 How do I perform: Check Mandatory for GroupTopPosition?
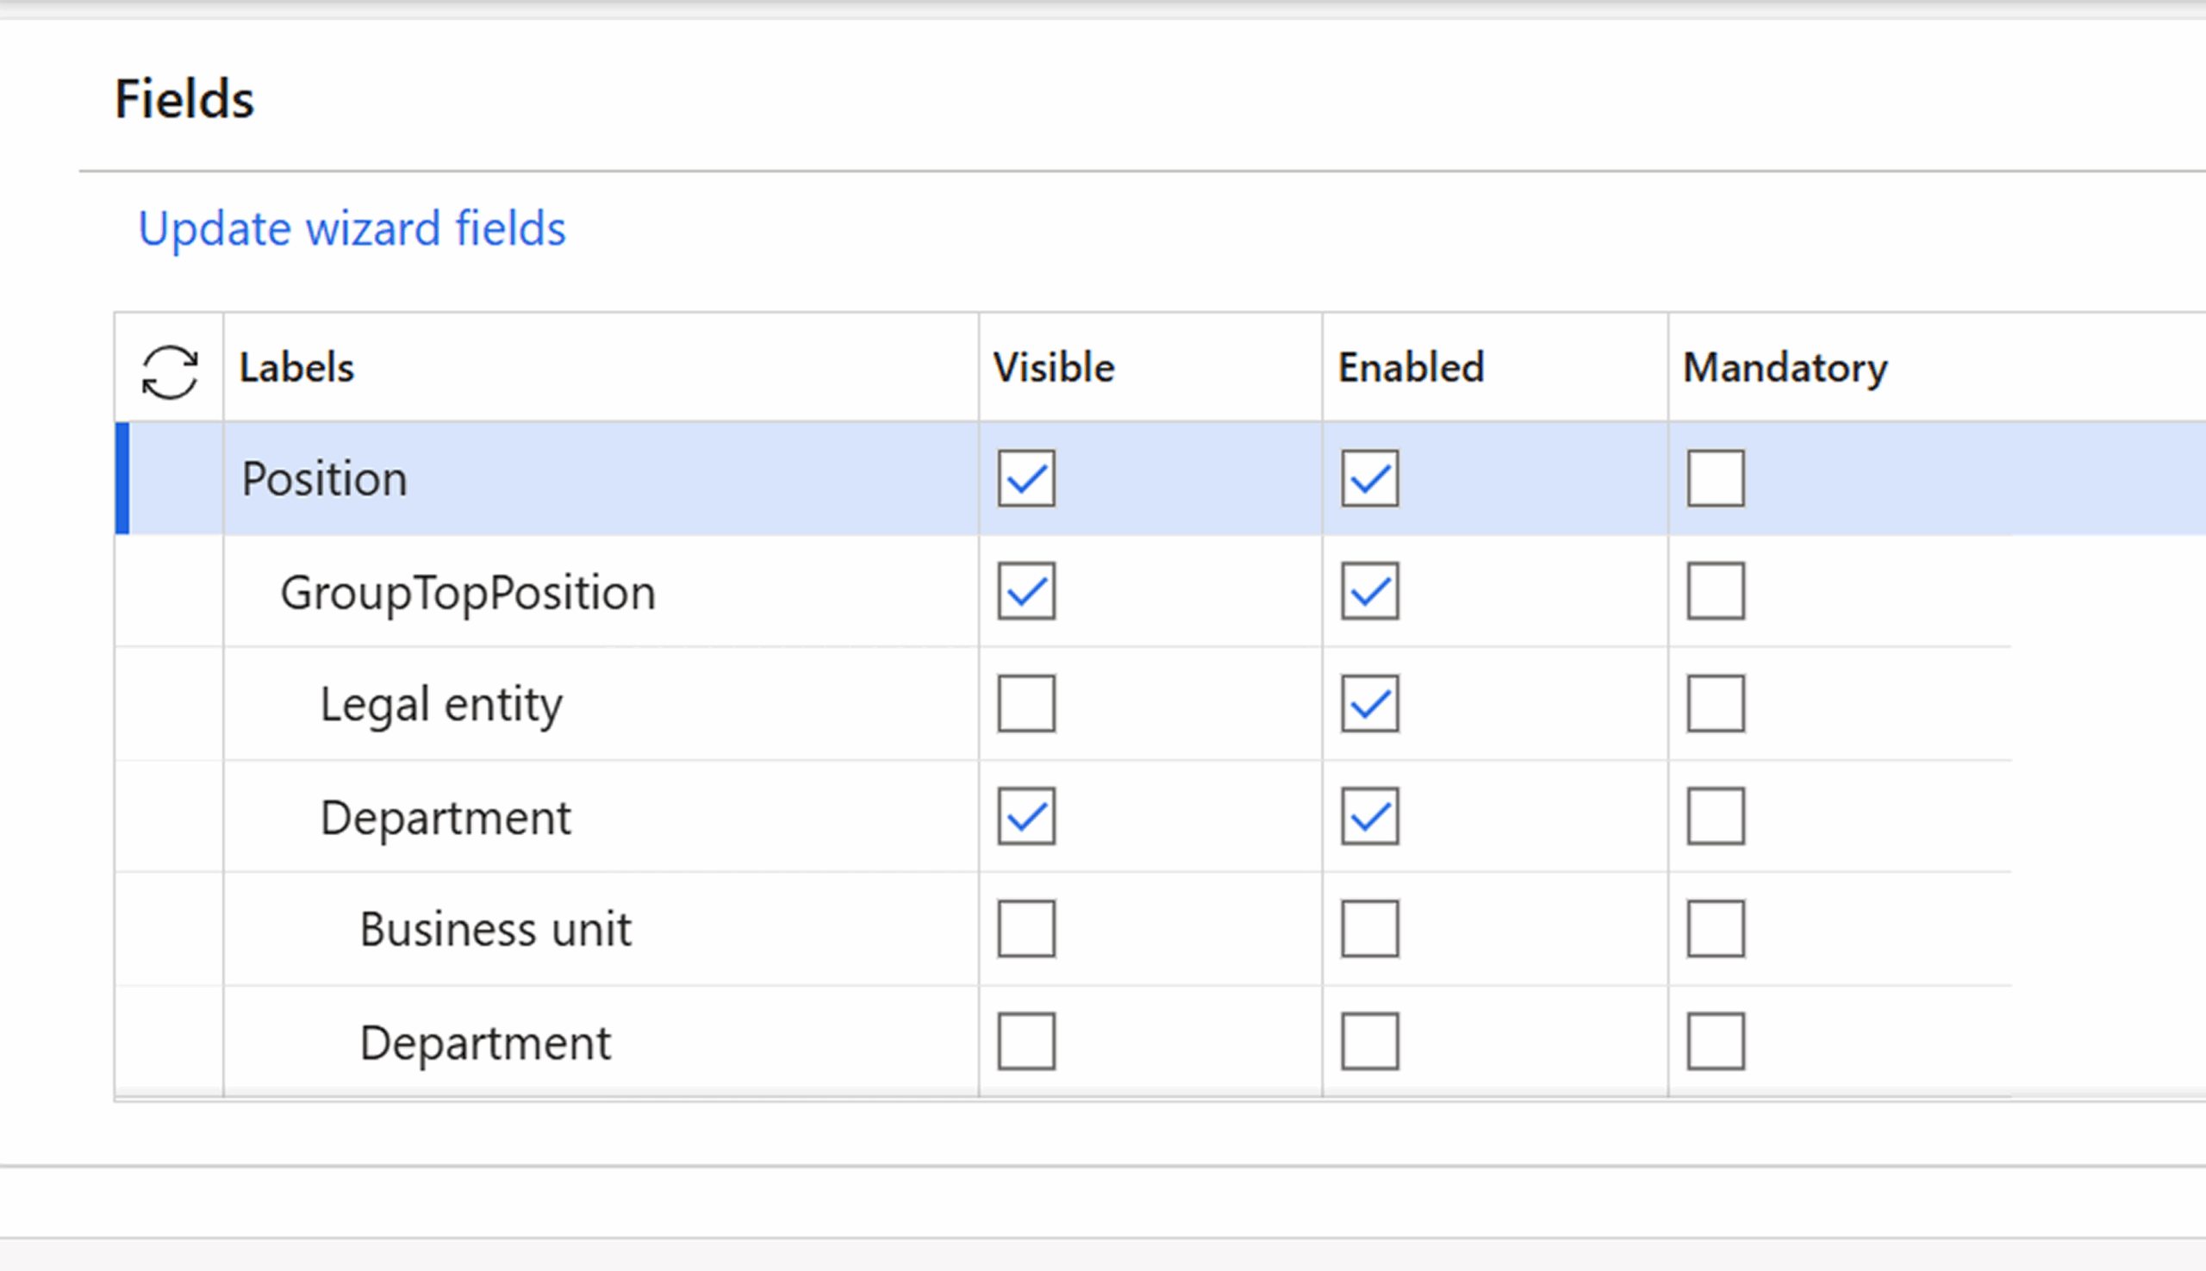coord(1715,591)
